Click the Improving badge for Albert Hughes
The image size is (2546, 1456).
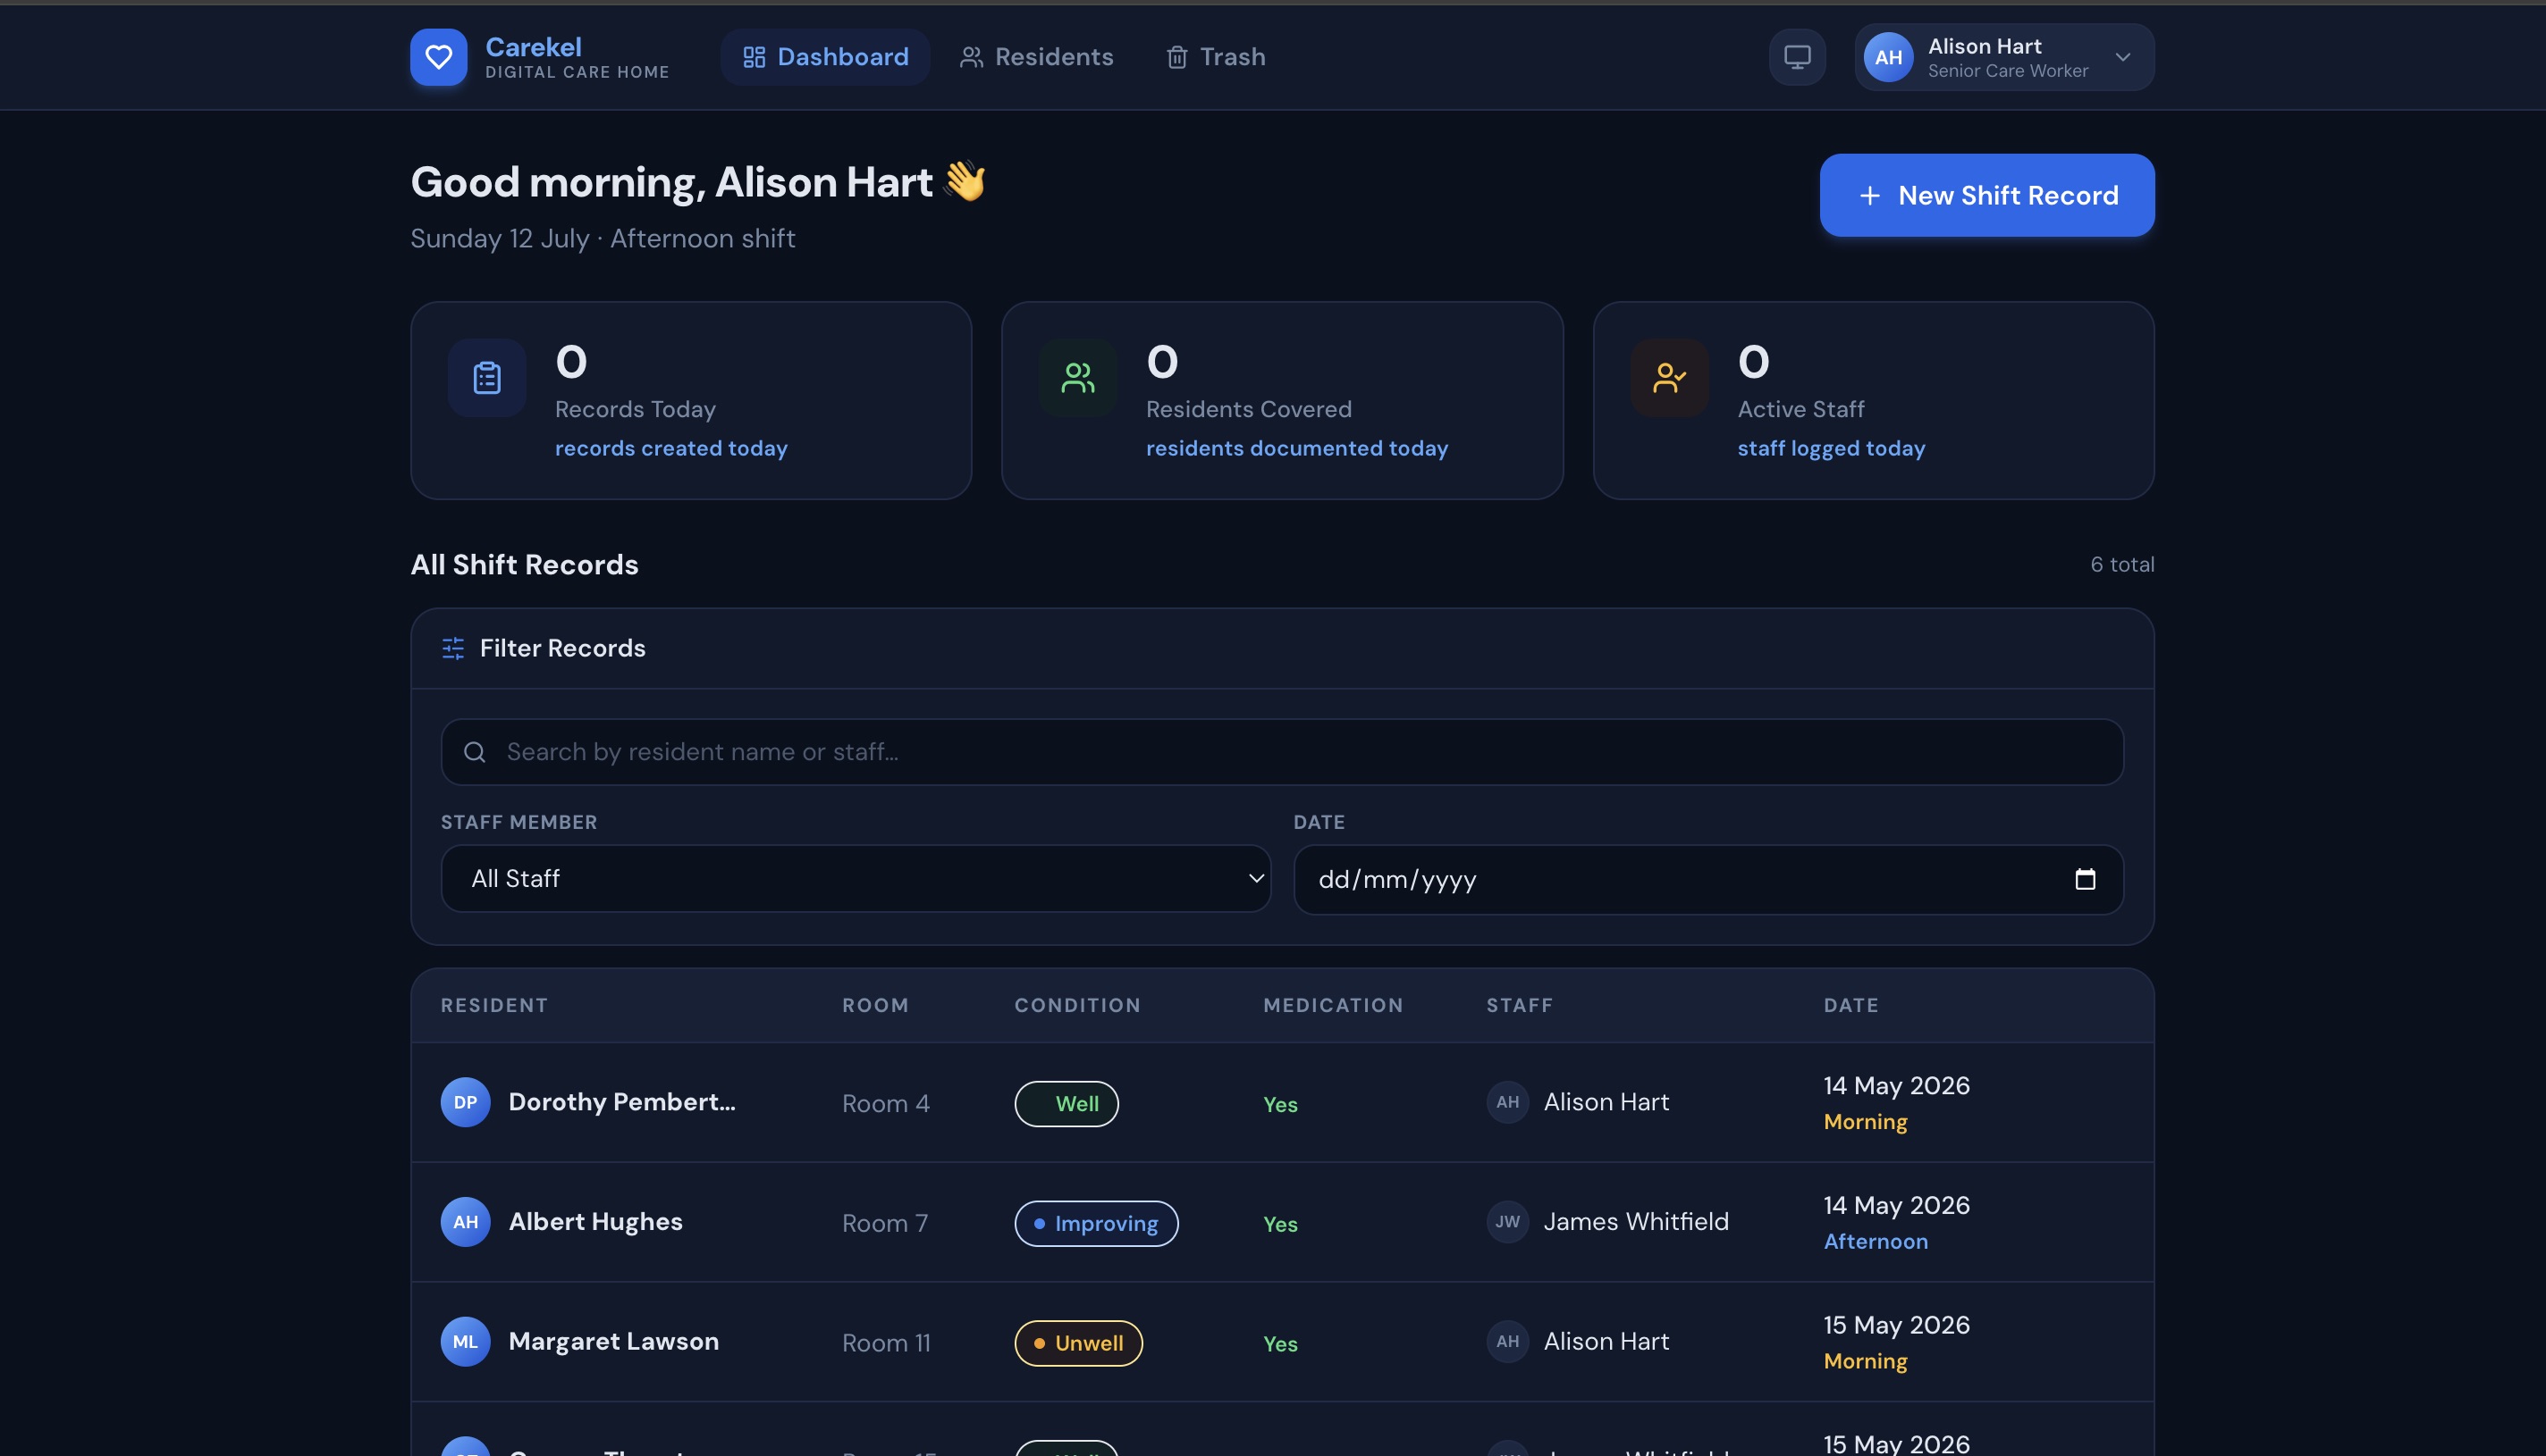click(1096, 1224)
